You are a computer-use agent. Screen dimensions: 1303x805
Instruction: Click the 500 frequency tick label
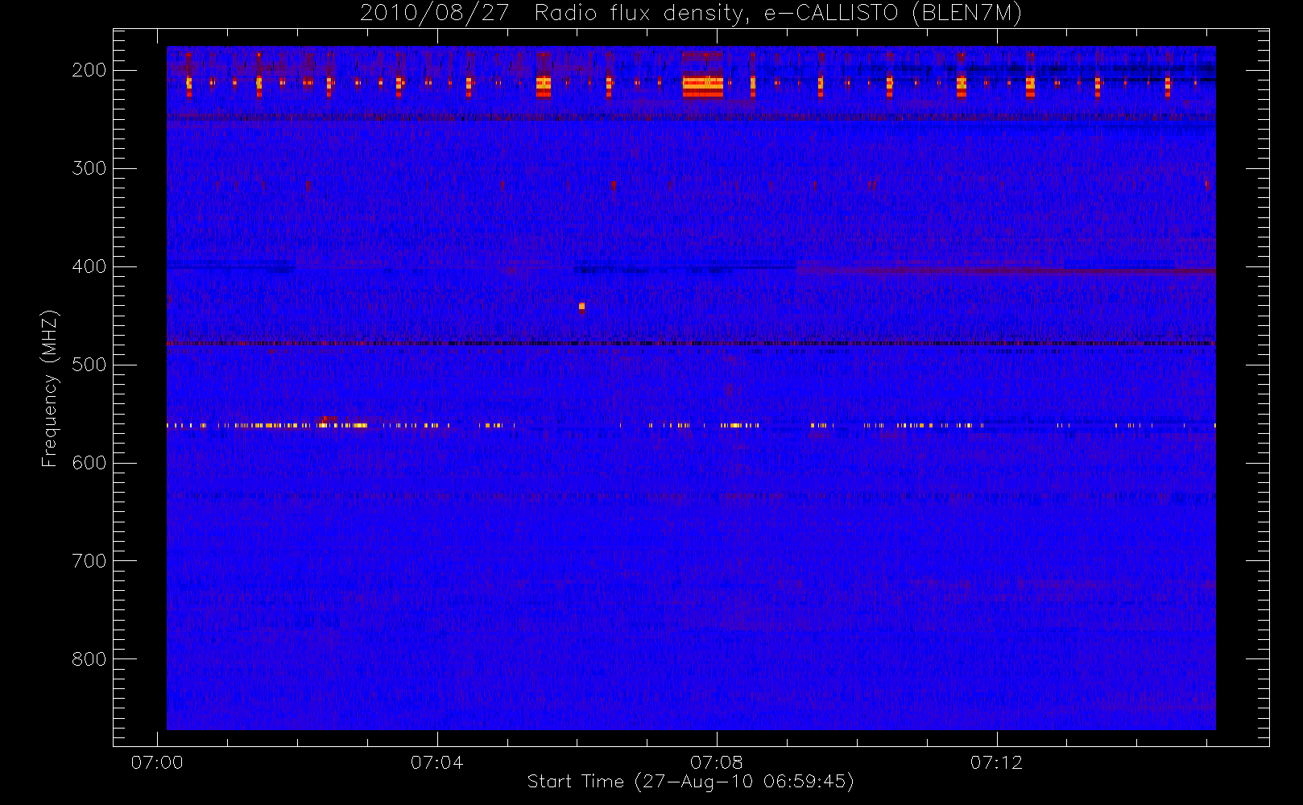pos(89,365)
